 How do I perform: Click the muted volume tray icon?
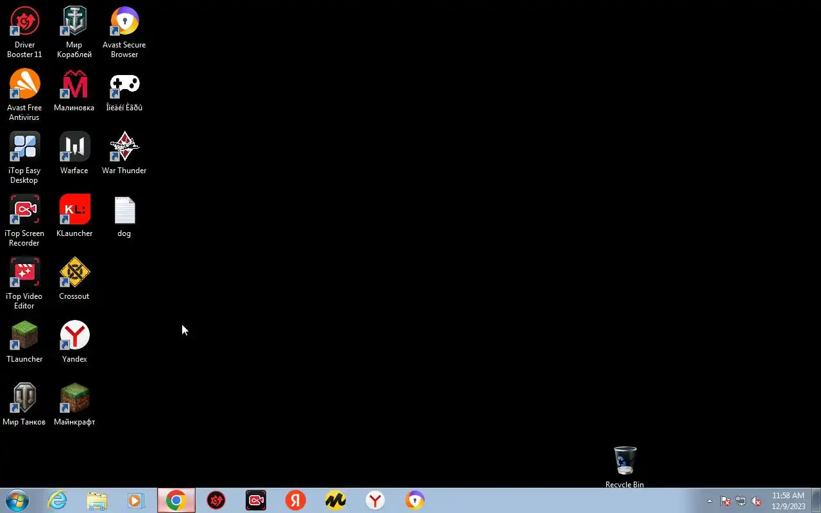(x=757, y=501)
